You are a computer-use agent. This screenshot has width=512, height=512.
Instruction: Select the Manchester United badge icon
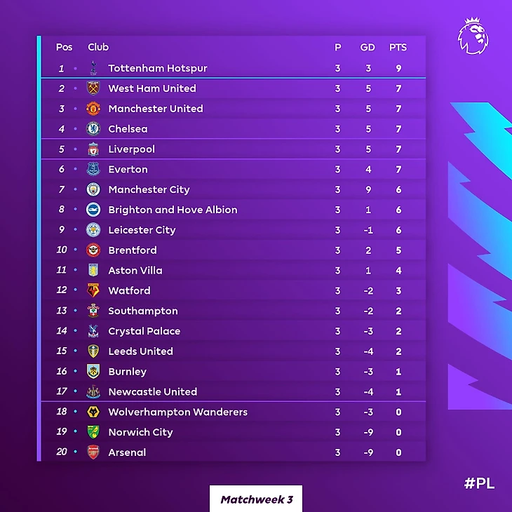(x=93, y=109)
